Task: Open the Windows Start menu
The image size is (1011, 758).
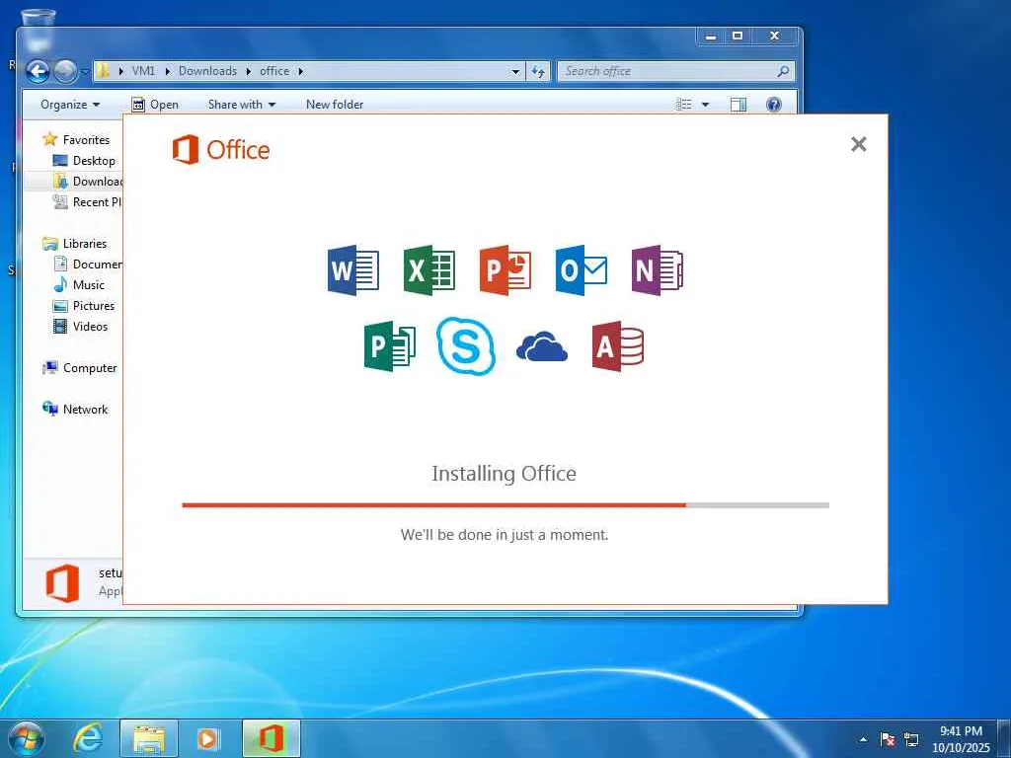Action: (27, 738)
